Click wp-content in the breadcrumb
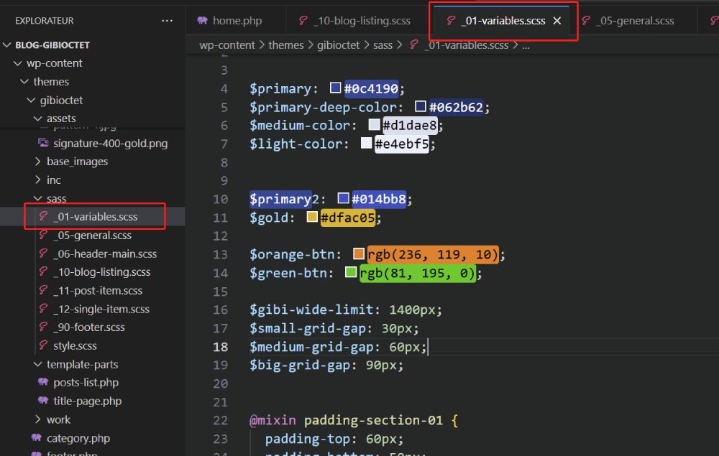Image resolution: width=719 pixels, height=456 pixels. click(227, 45)
